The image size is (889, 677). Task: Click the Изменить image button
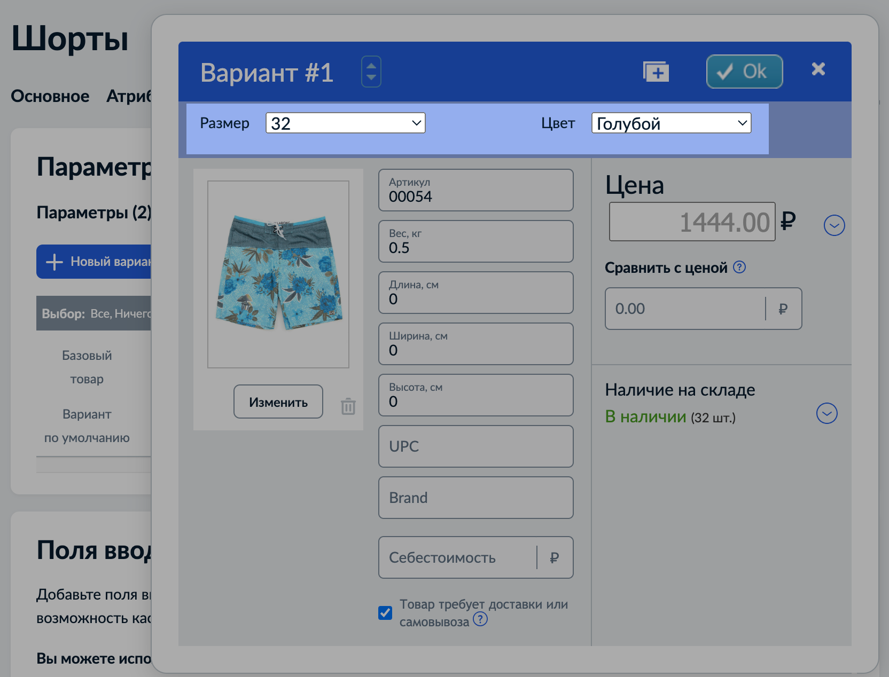tap(278, 402)
